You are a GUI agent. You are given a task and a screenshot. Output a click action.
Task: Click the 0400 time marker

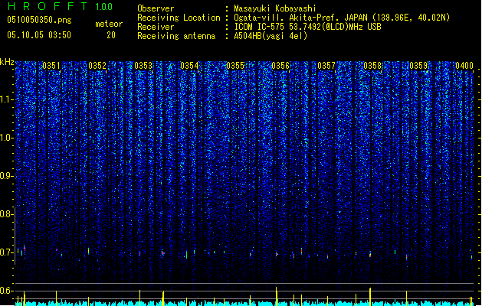464,66
